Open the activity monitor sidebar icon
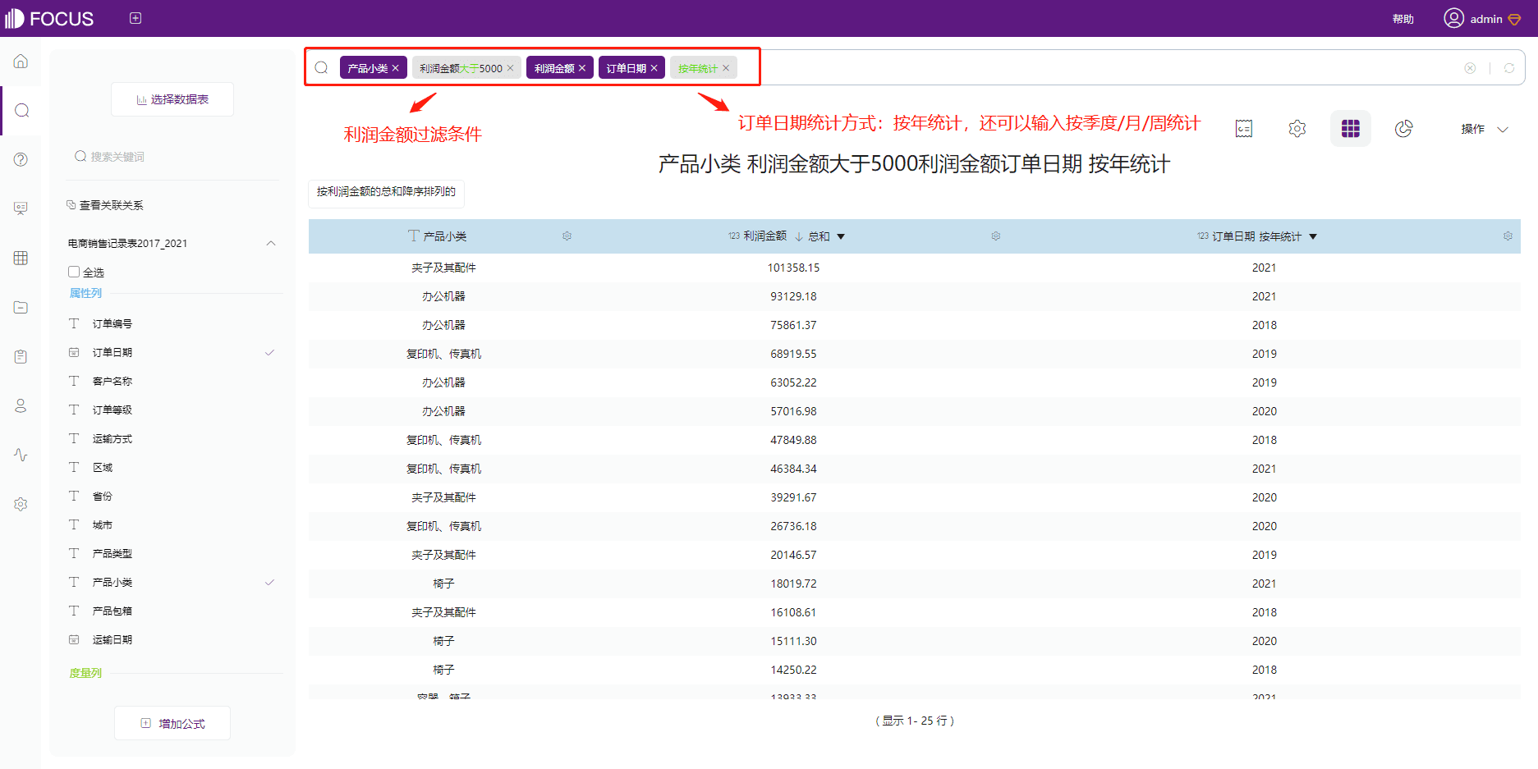 click(x=21, y=455)
